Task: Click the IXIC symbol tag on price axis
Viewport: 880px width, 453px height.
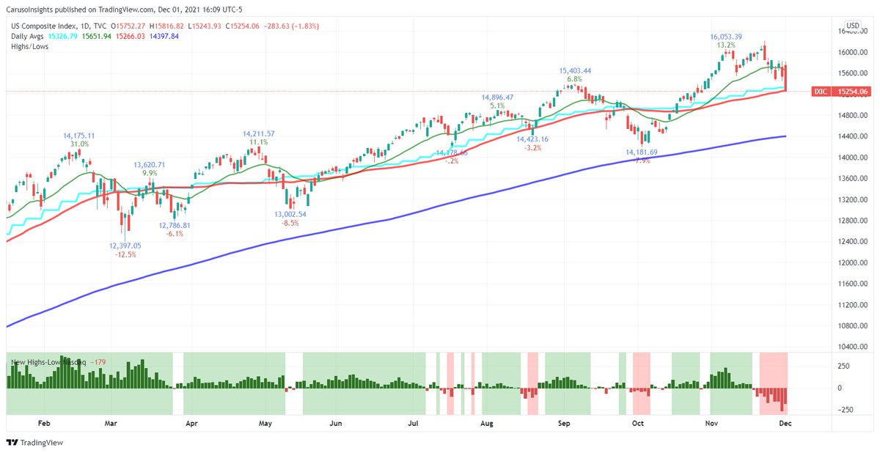Action: tap(819, 91)
